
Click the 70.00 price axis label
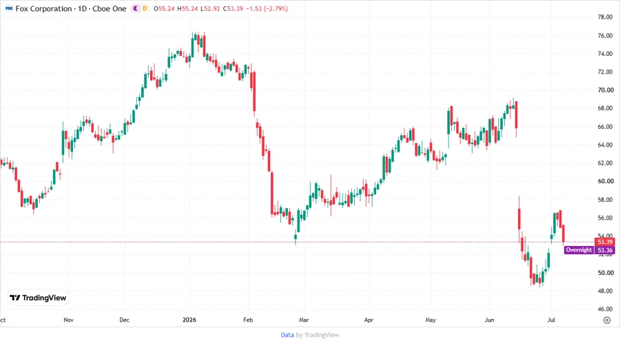coord(605,90)
